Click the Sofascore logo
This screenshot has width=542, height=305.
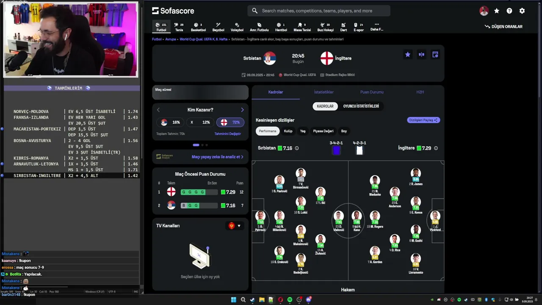pyautogui.click(x=173, y=11)
